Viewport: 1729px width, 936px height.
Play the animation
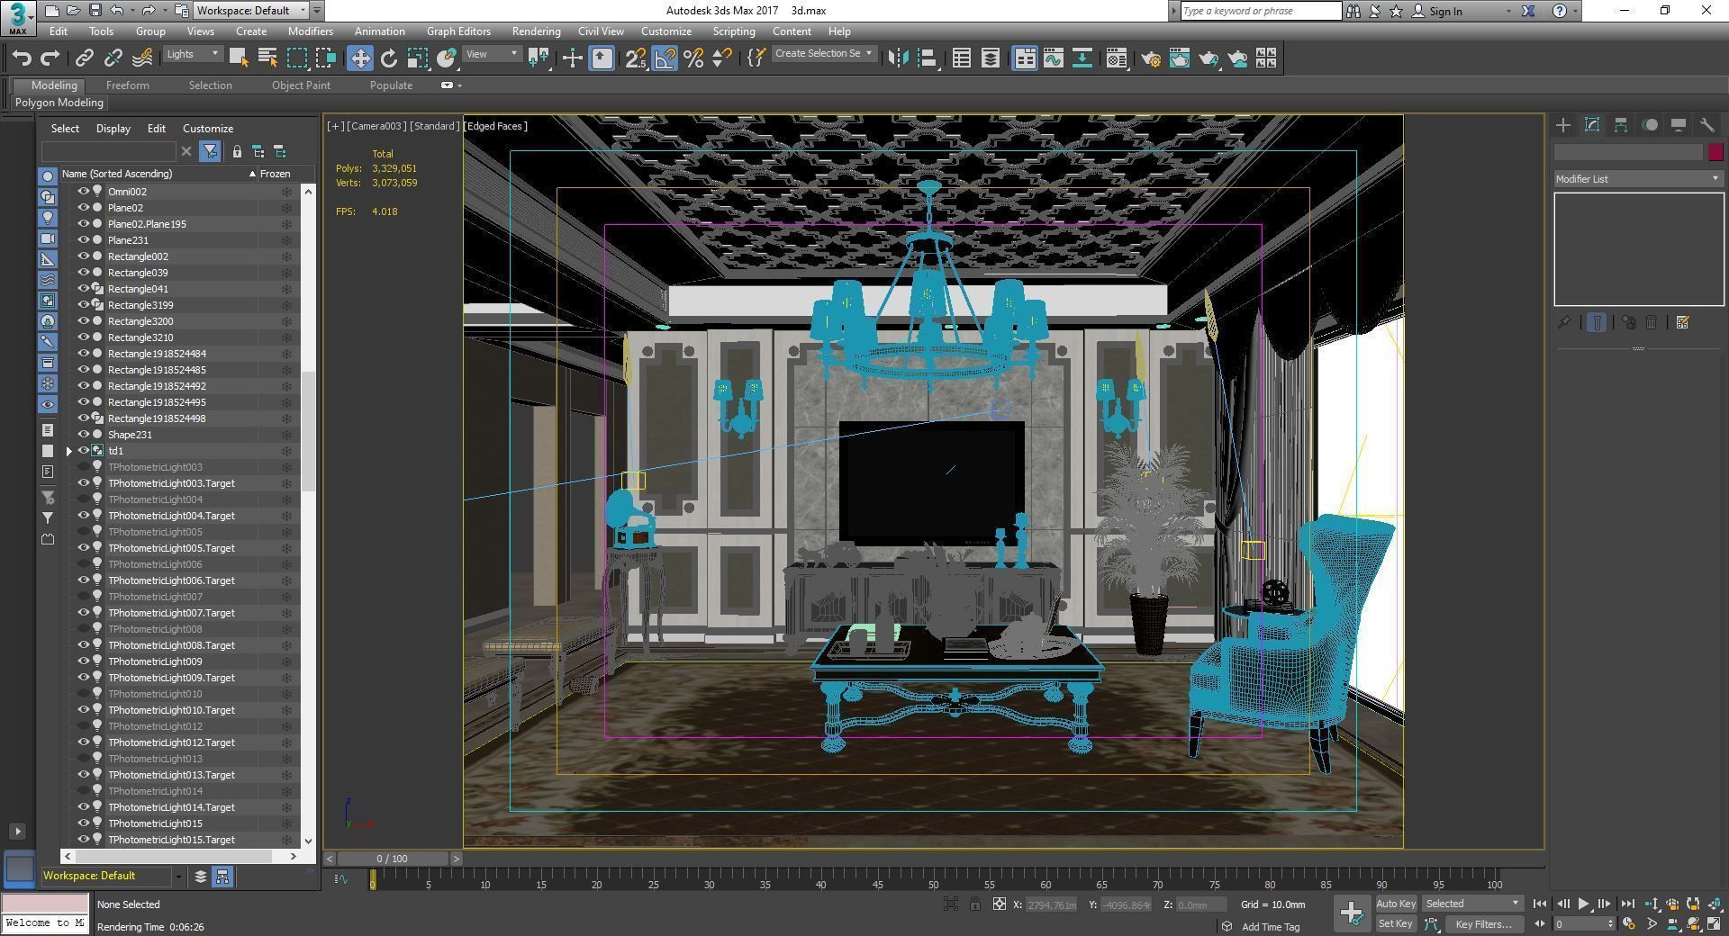point(1583,904)
